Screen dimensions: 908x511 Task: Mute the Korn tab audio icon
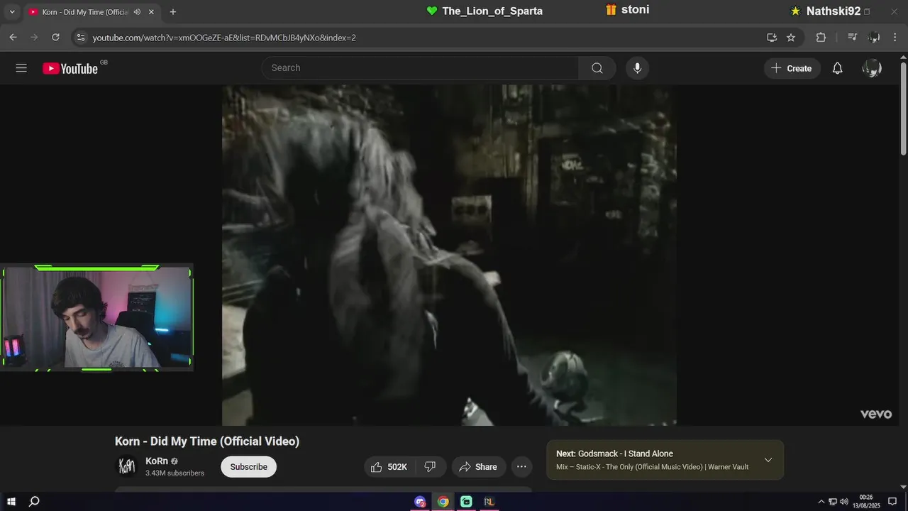pos(137,12)
